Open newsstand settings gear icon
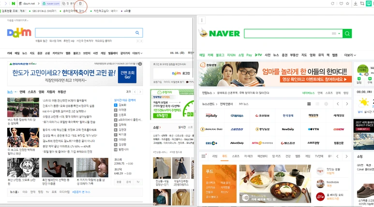The image size is (374, 207). 326,104
